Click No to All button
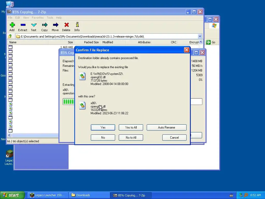This screenshot has height=199, width=265. coord(131,138)
